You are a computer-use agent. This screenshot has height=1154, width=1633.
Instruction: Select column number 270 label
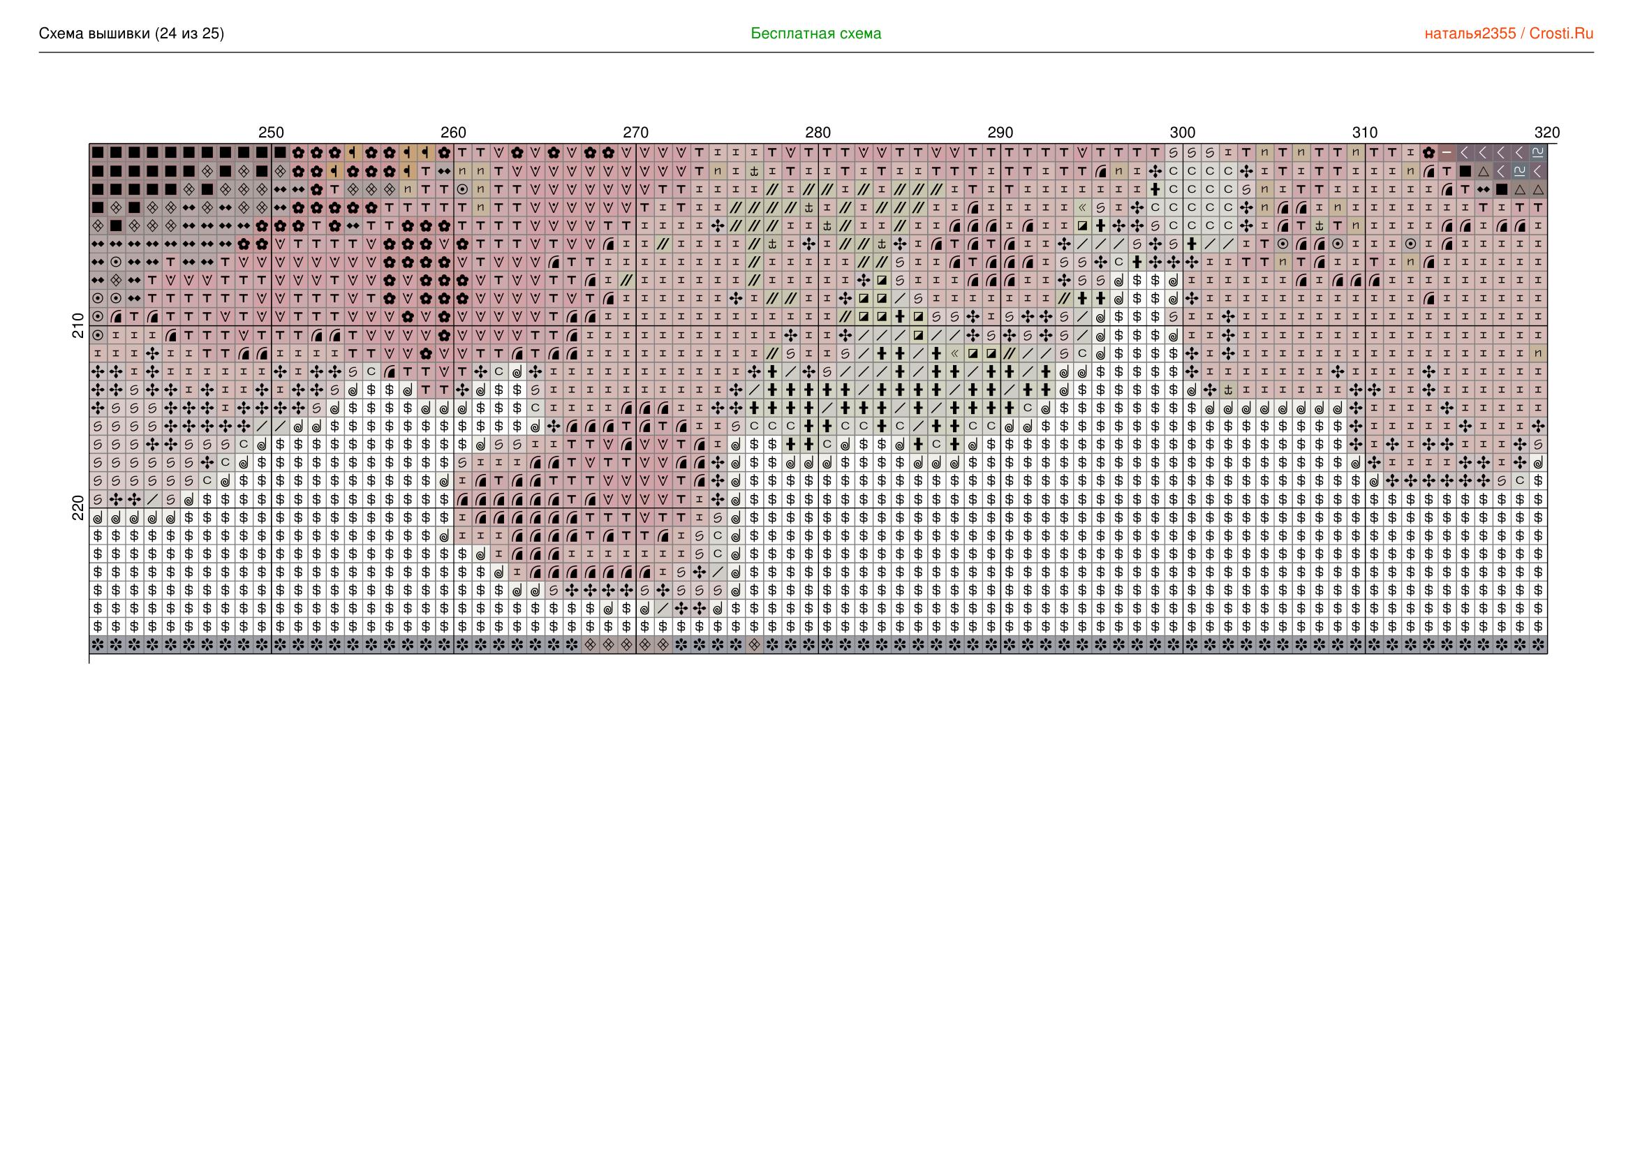click(x=636, y=132)
